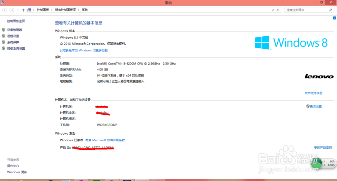Open 控制面板主页 link
This screenshot has height=181, width=337.
[16, 21]
